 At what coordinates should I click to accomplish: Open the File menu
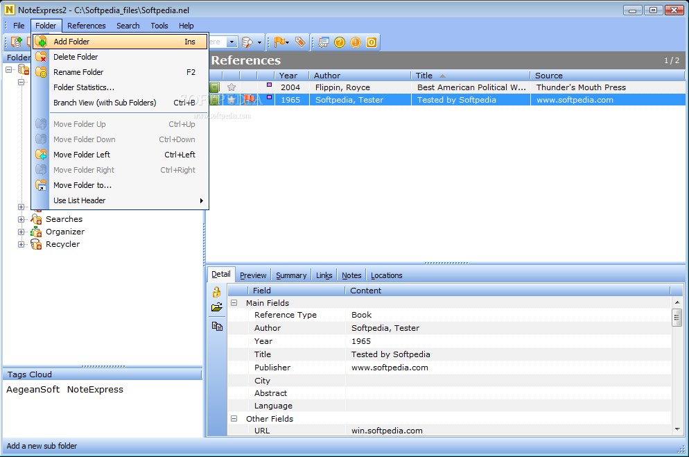(19, 26)
